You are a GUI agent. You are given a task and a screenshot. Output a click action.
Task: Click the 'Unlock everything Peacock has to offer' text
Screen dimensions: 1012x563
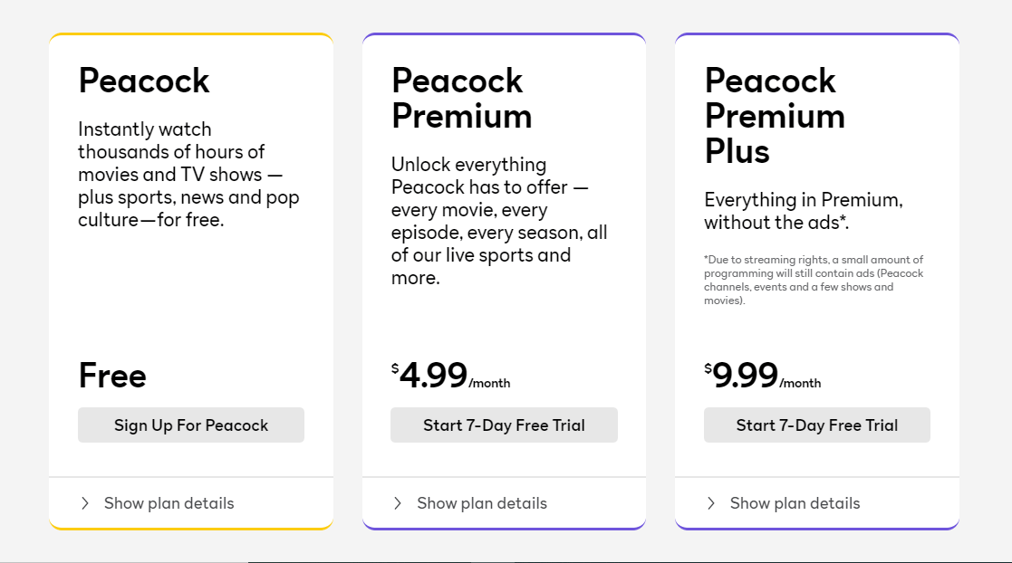click(x=499, y=221)
